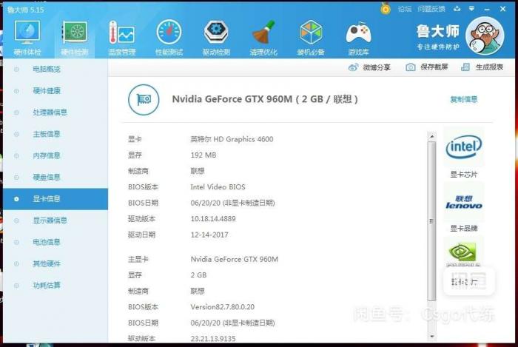Click the 微博分享 Weibo share button
518x347 pixels.
(x=369, y=67)
